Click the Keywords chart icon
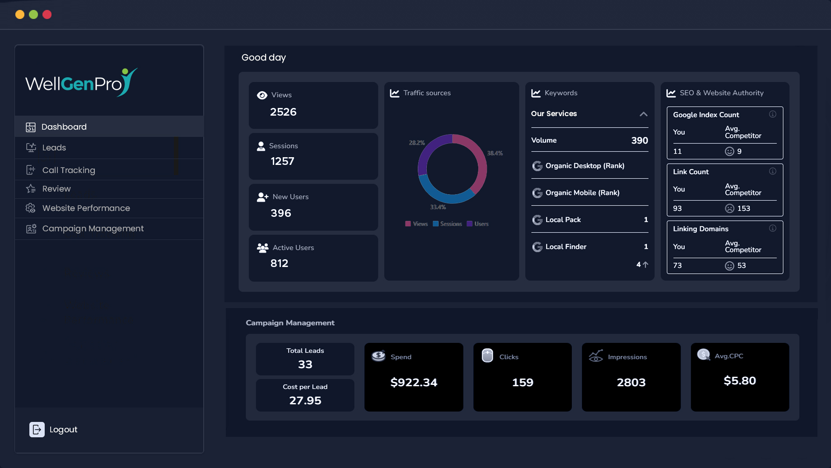The width and height of the screenshot is (831, 468). (536, 93)
